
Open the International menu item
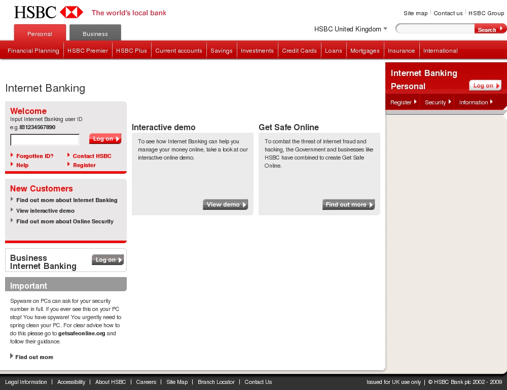pos(441,51)
